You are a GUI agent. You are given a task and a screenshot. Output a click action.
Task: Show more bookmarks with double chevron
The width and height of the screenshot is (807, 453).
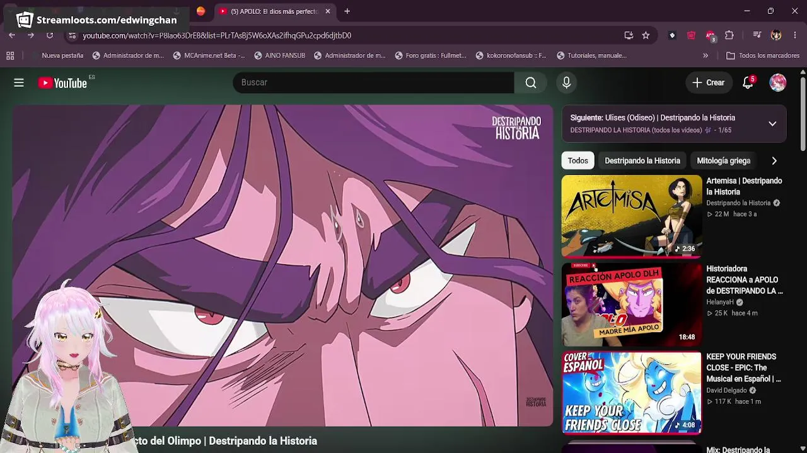pyautogui.click(x=705, y=55)
